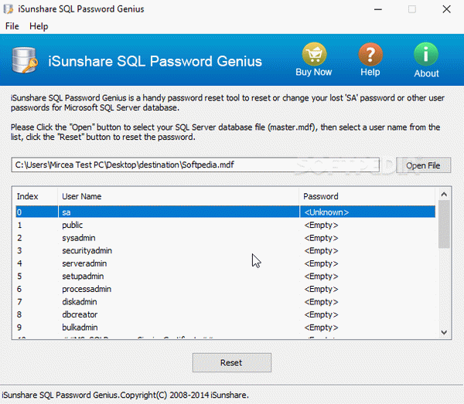The width and height of the screenshot is (464, 404).
Task: Minimize the iSunshare window
Action: (x=378, y=9)
